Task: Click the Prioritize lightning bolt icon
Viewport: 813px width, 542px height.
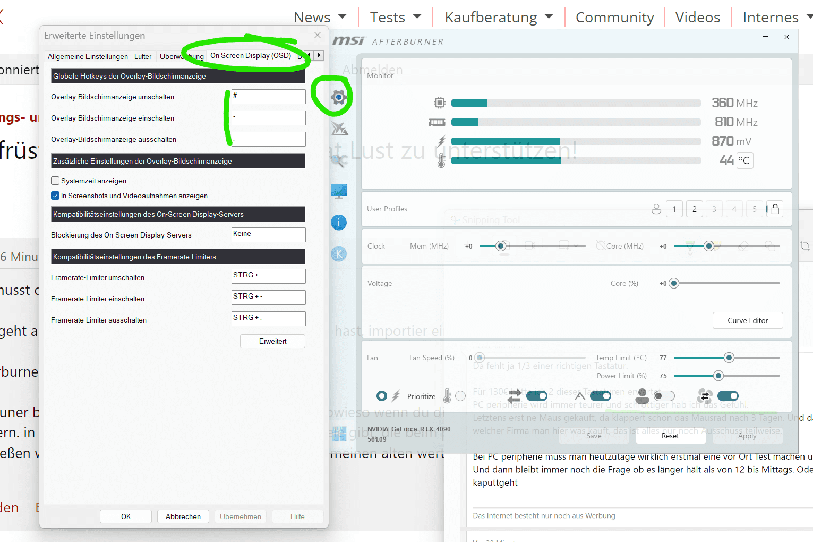Action: [x=396, y=396]
